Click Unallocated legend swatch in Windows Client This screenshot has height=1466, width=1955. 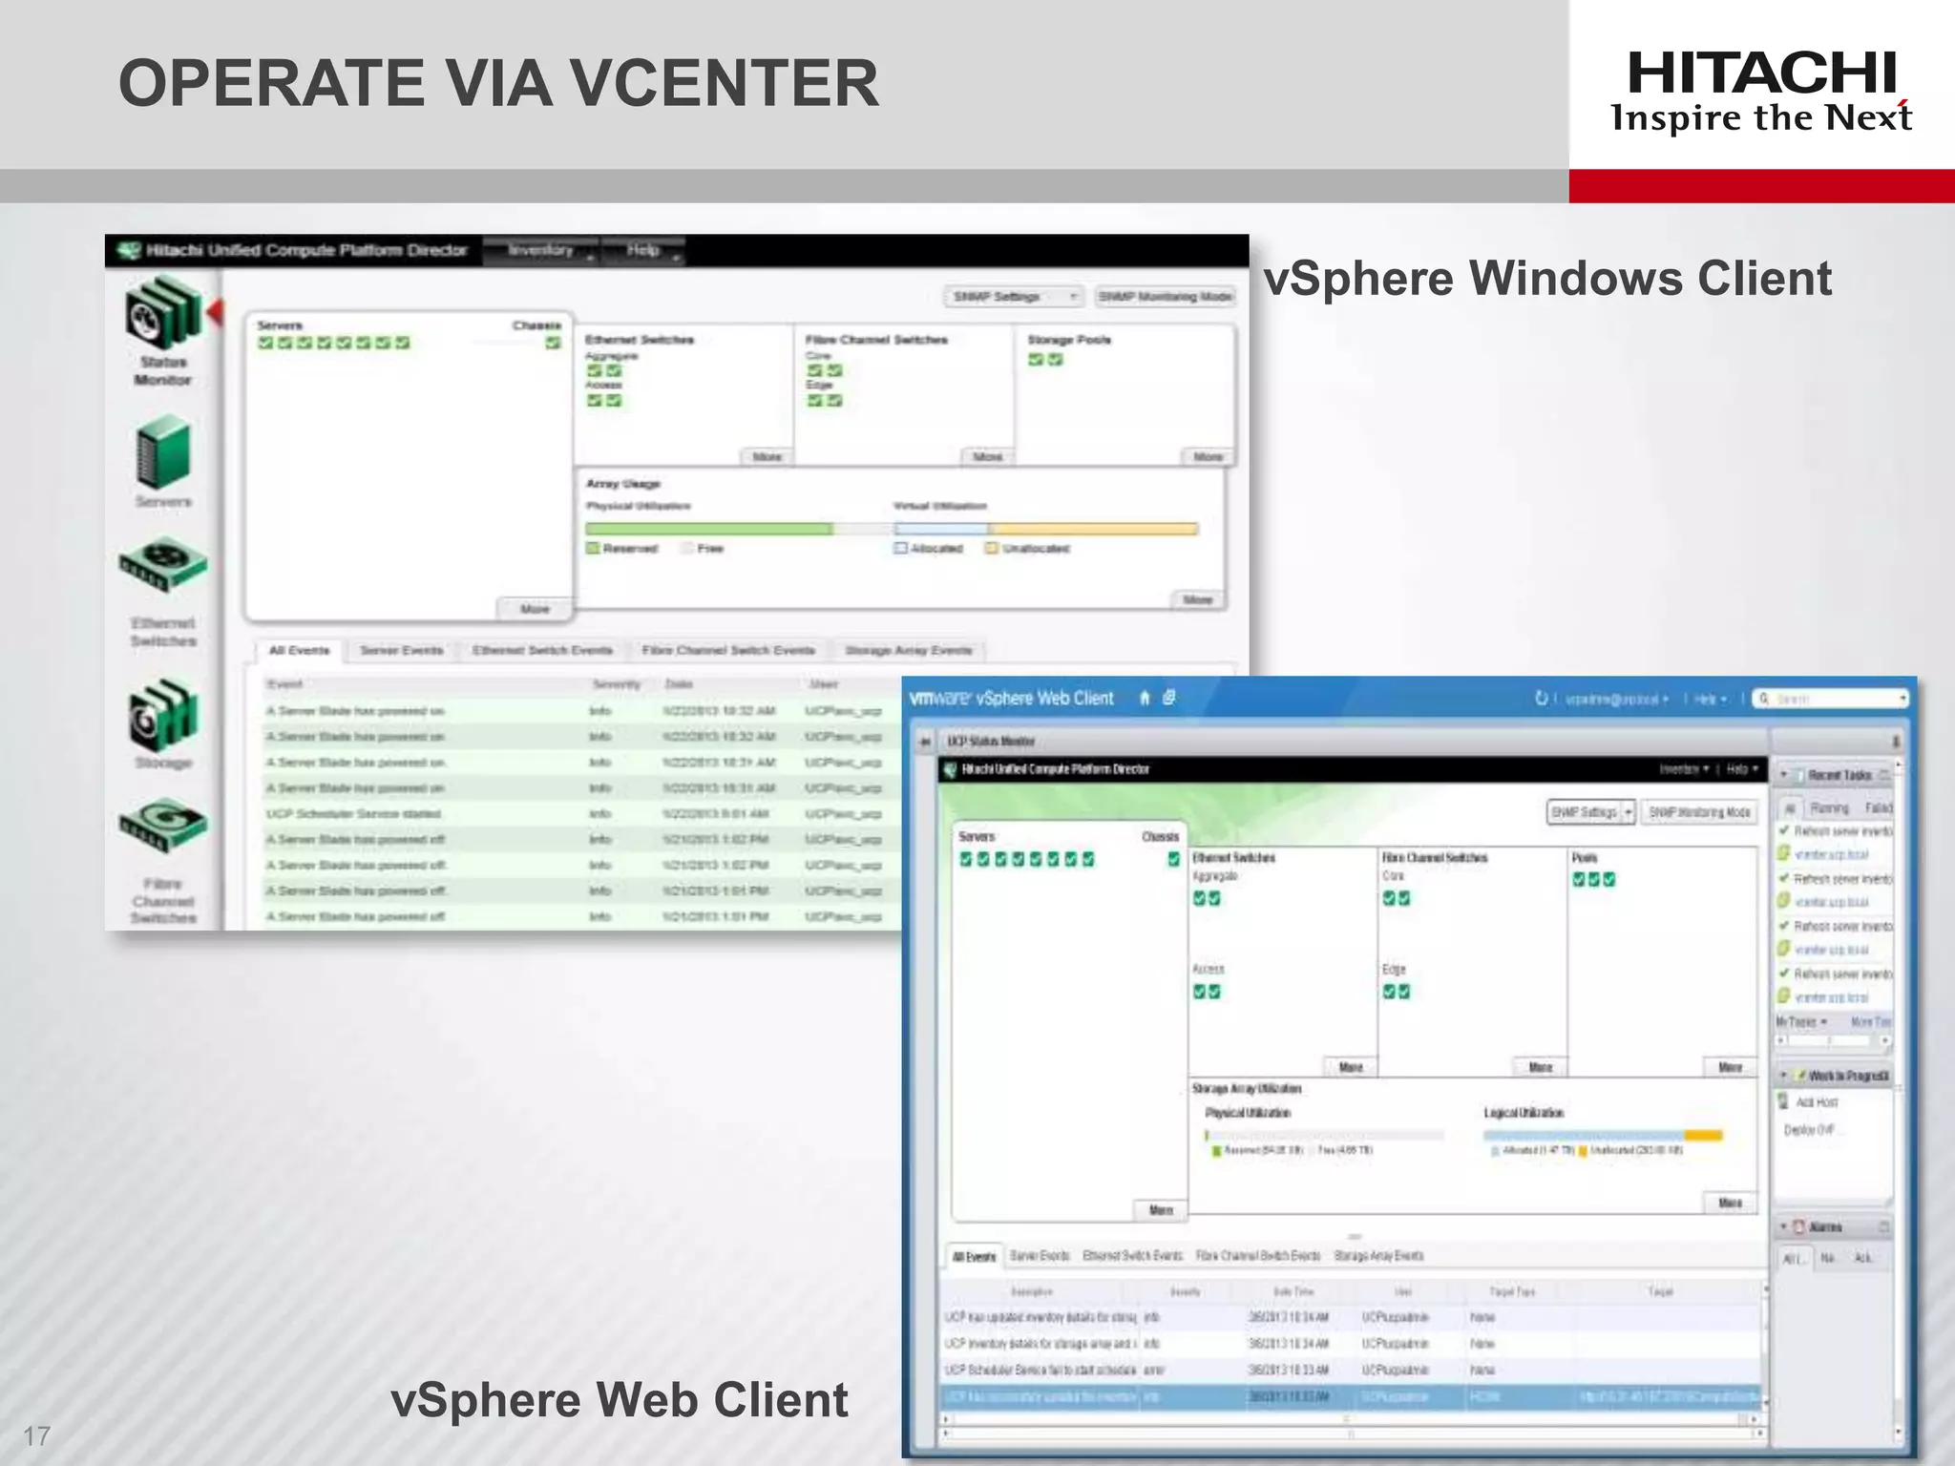point(991,549)
